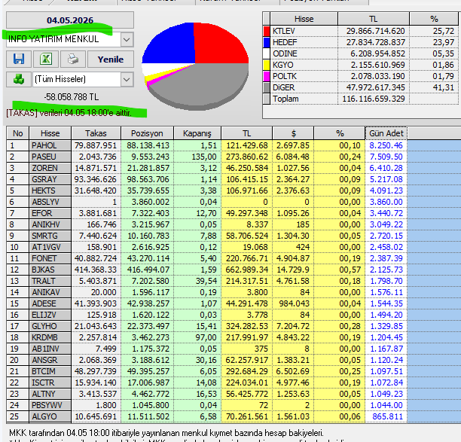Click the Hisse column header in lower table
The height and width of the screenshot is (442, 461).
click(x=50, y=133)
